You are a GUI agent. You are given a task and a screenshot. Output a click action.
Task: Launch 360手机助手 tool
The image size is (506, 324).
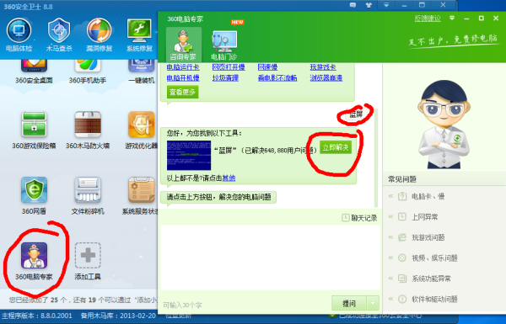pyautogui.click(x=88, y=72)
